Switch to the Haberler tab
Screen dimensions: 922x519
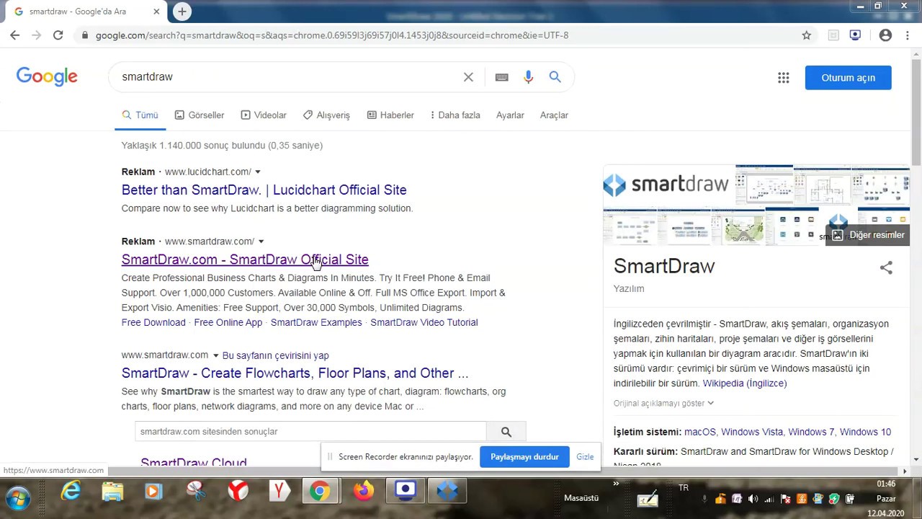390,115
